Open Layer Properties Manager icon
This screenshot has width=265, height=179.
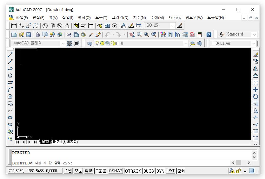click(x=90, y=43)
